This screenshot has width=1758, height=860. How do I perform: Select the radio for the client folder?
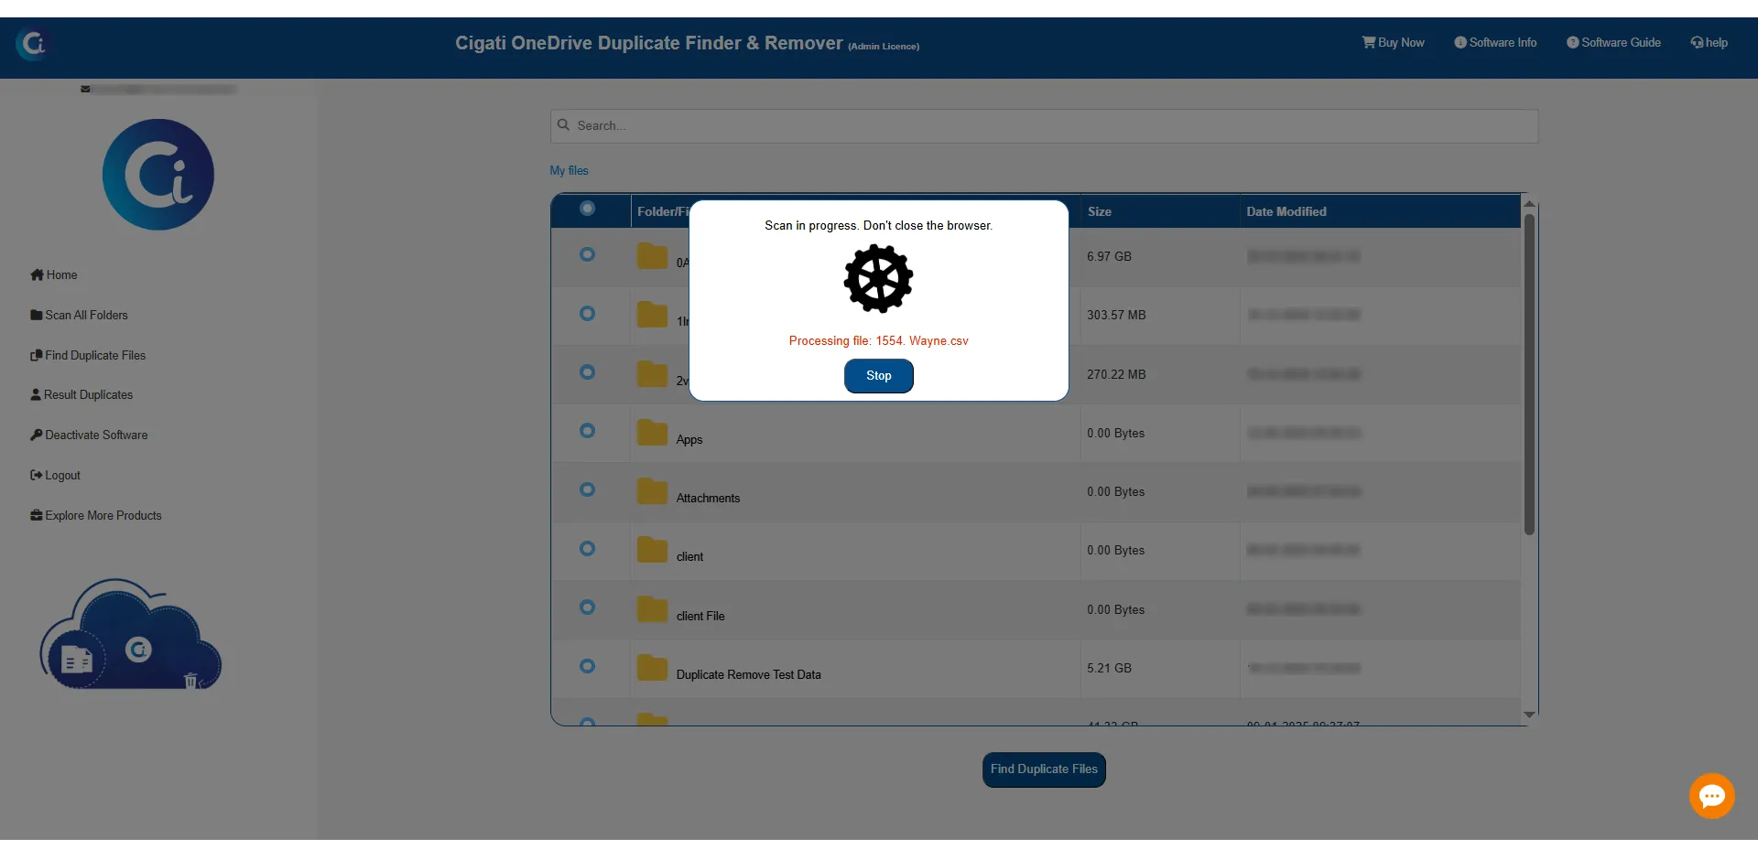point(588,548)
